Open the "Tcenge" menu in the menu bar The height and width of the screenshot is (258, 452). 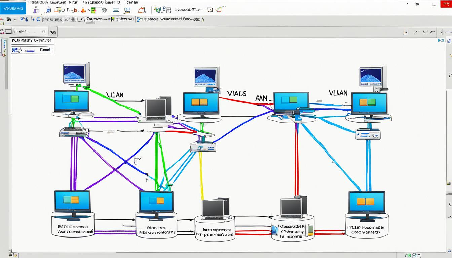[x=131, y=2]
